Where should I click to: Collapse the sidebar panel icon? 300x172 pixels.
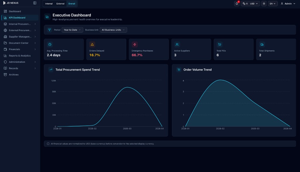[35, 3]
